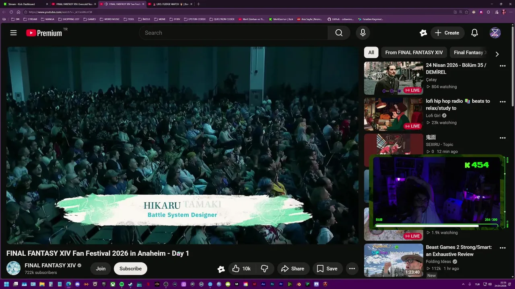
Task: Open options for 鬼面 video
Action: click(x=503, y=138)
